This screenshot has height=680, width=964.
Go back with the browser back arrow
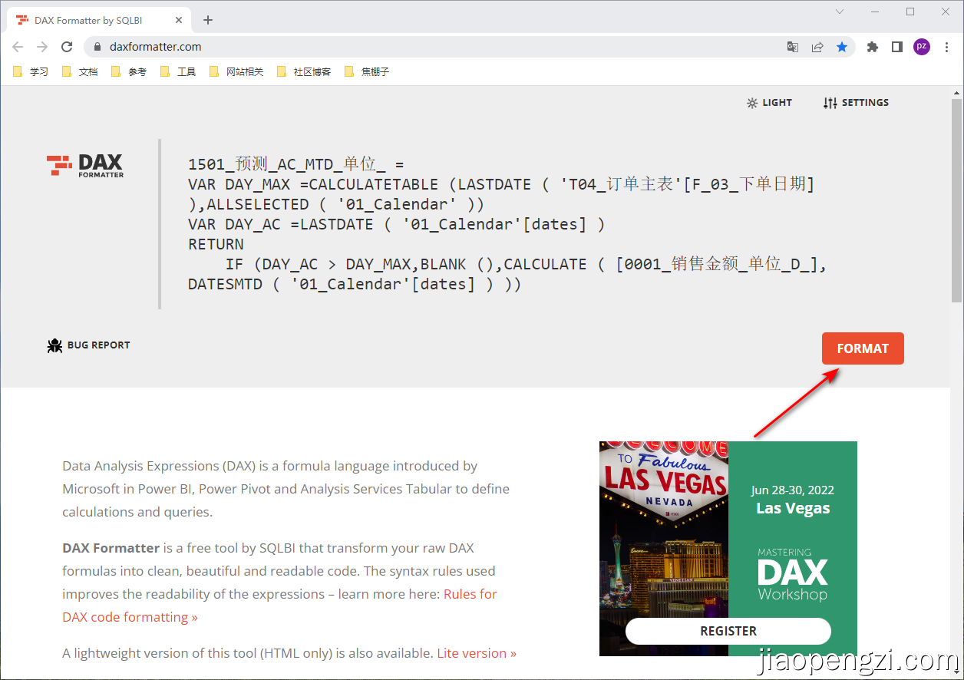click(18, 47)
